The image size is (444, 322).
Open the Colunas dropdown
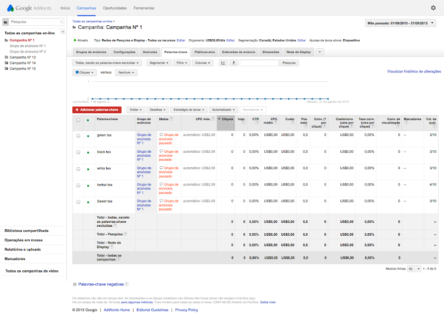pyautogui.click(x=203, y=63)
